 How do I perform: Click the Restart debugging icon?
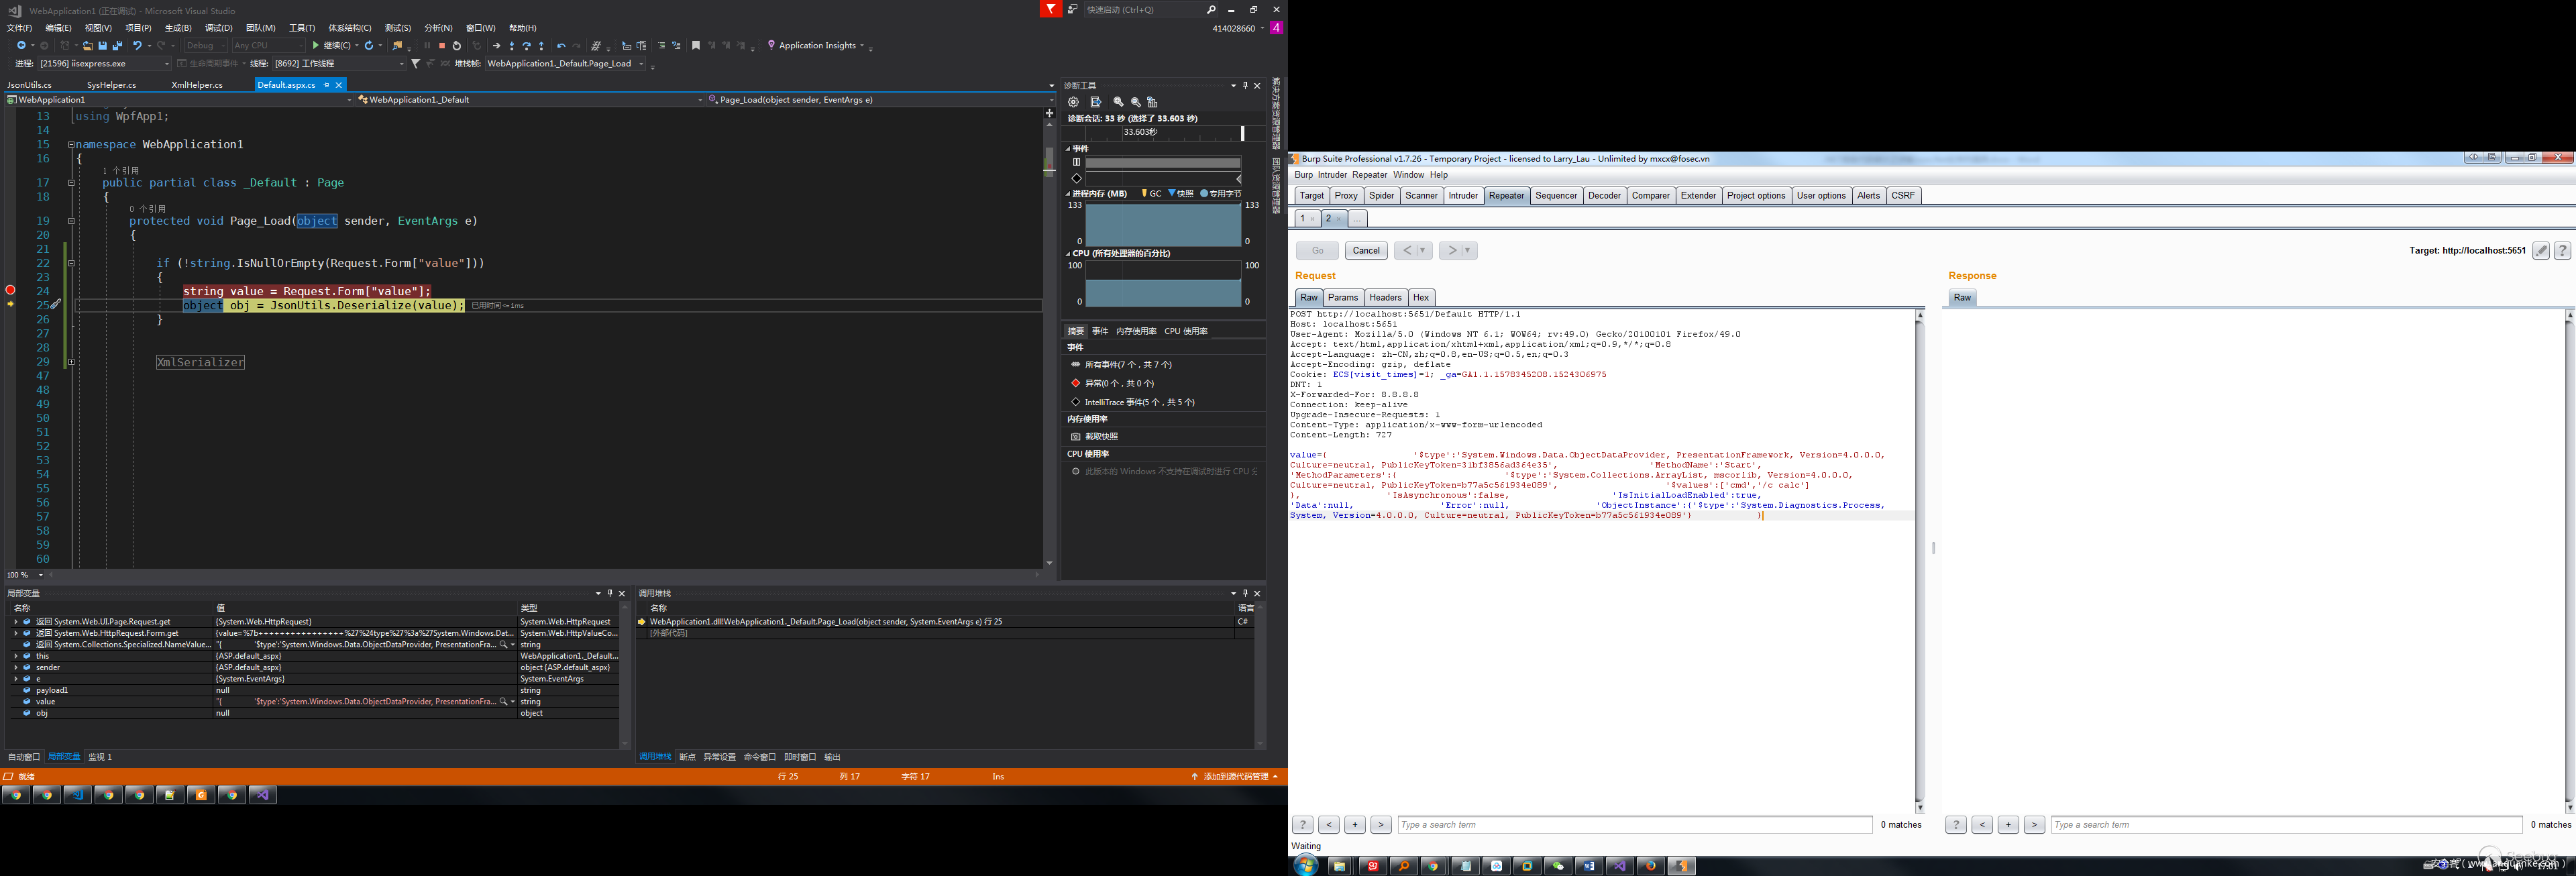[x=457, y=46]
